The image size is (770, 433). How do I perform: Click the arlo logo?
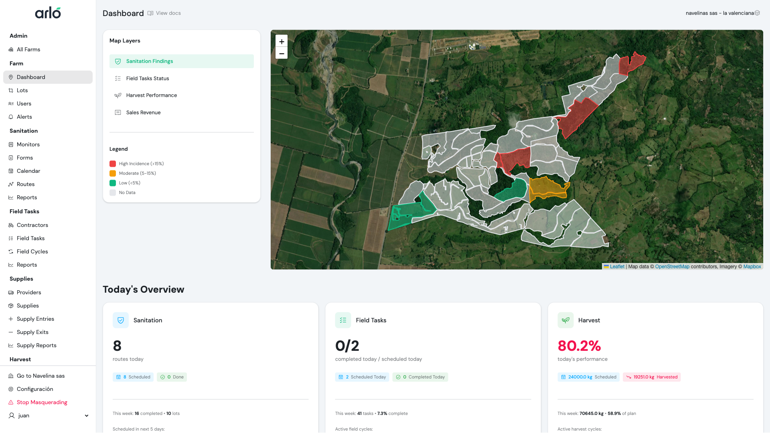point(48,13)
